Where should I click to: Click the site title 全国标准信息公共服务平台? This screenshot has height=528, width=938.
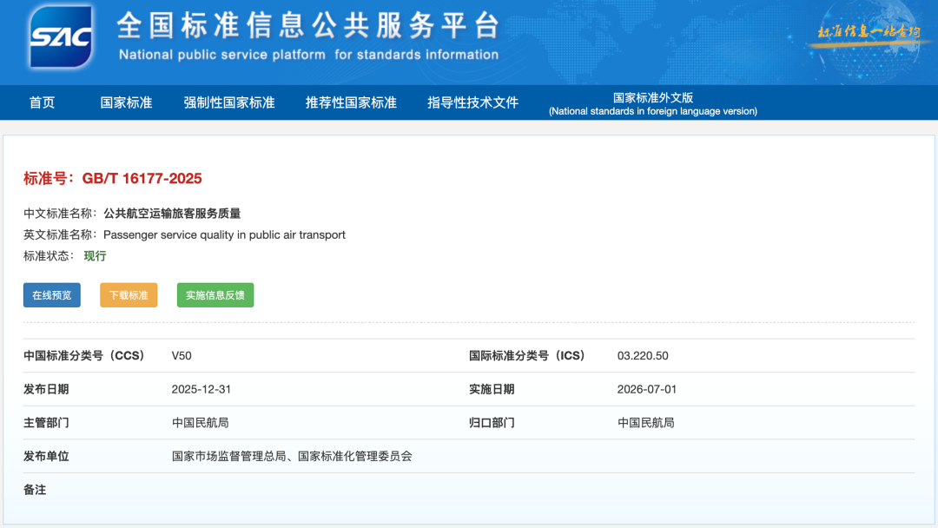[308, 26]
